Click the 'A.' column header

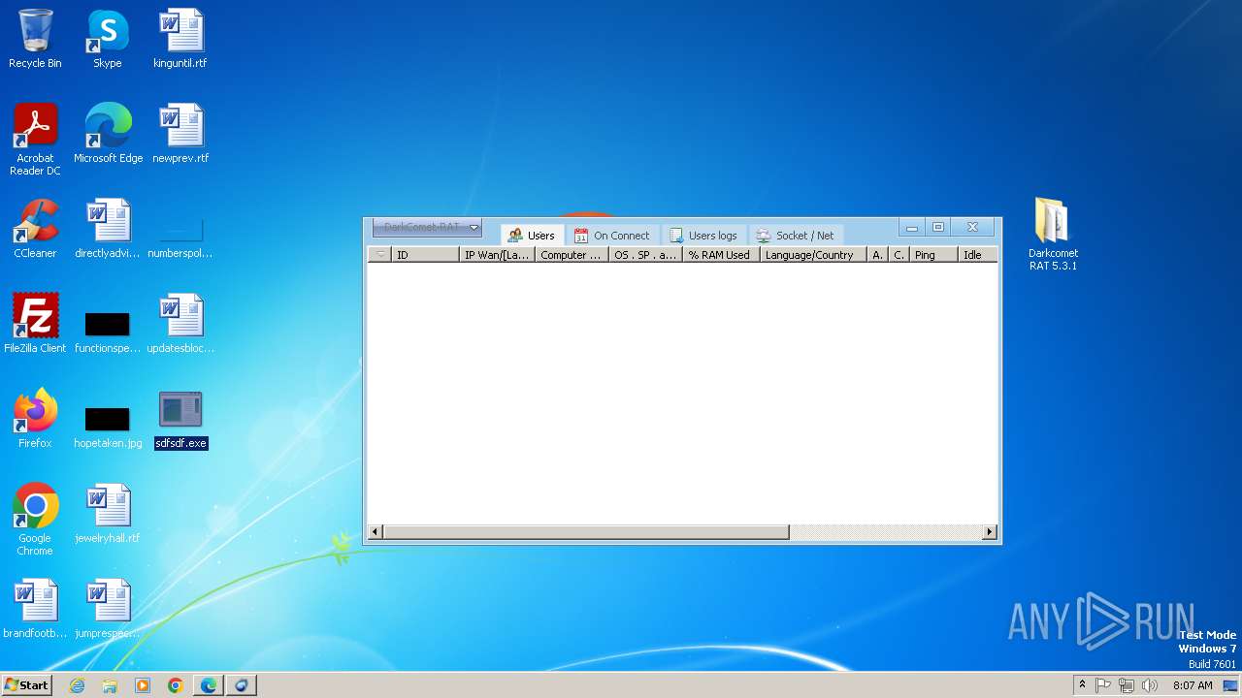(877, 255)
